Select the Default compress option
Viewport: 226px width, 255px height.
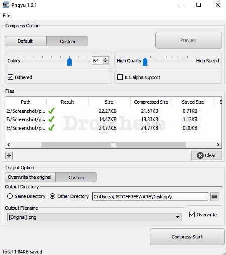[26, 41]
